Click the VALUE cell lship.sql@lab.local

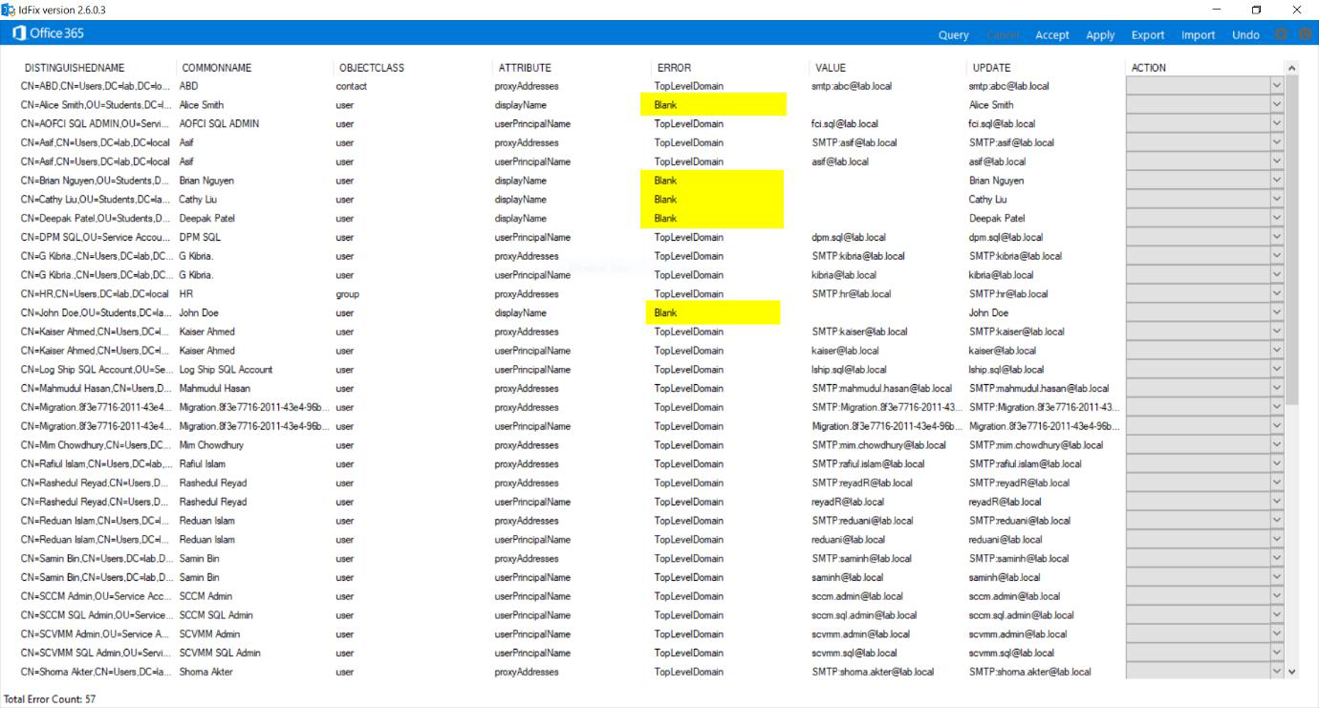[850, 370]
